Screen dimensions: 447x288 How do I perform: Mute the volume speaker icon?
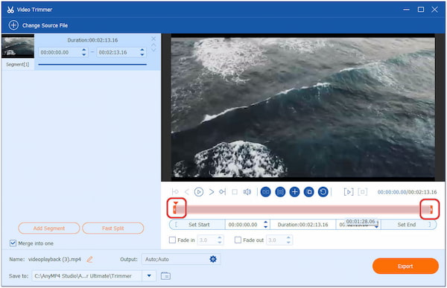point(247,192)
